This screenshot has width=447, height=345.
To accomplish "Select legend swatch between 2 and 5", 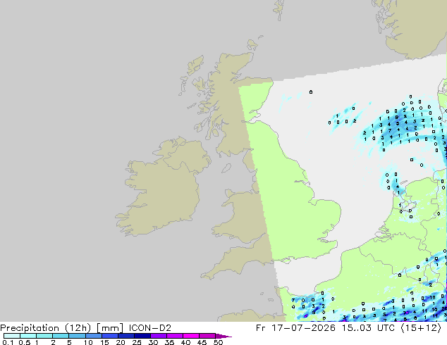I will point(61,336).
